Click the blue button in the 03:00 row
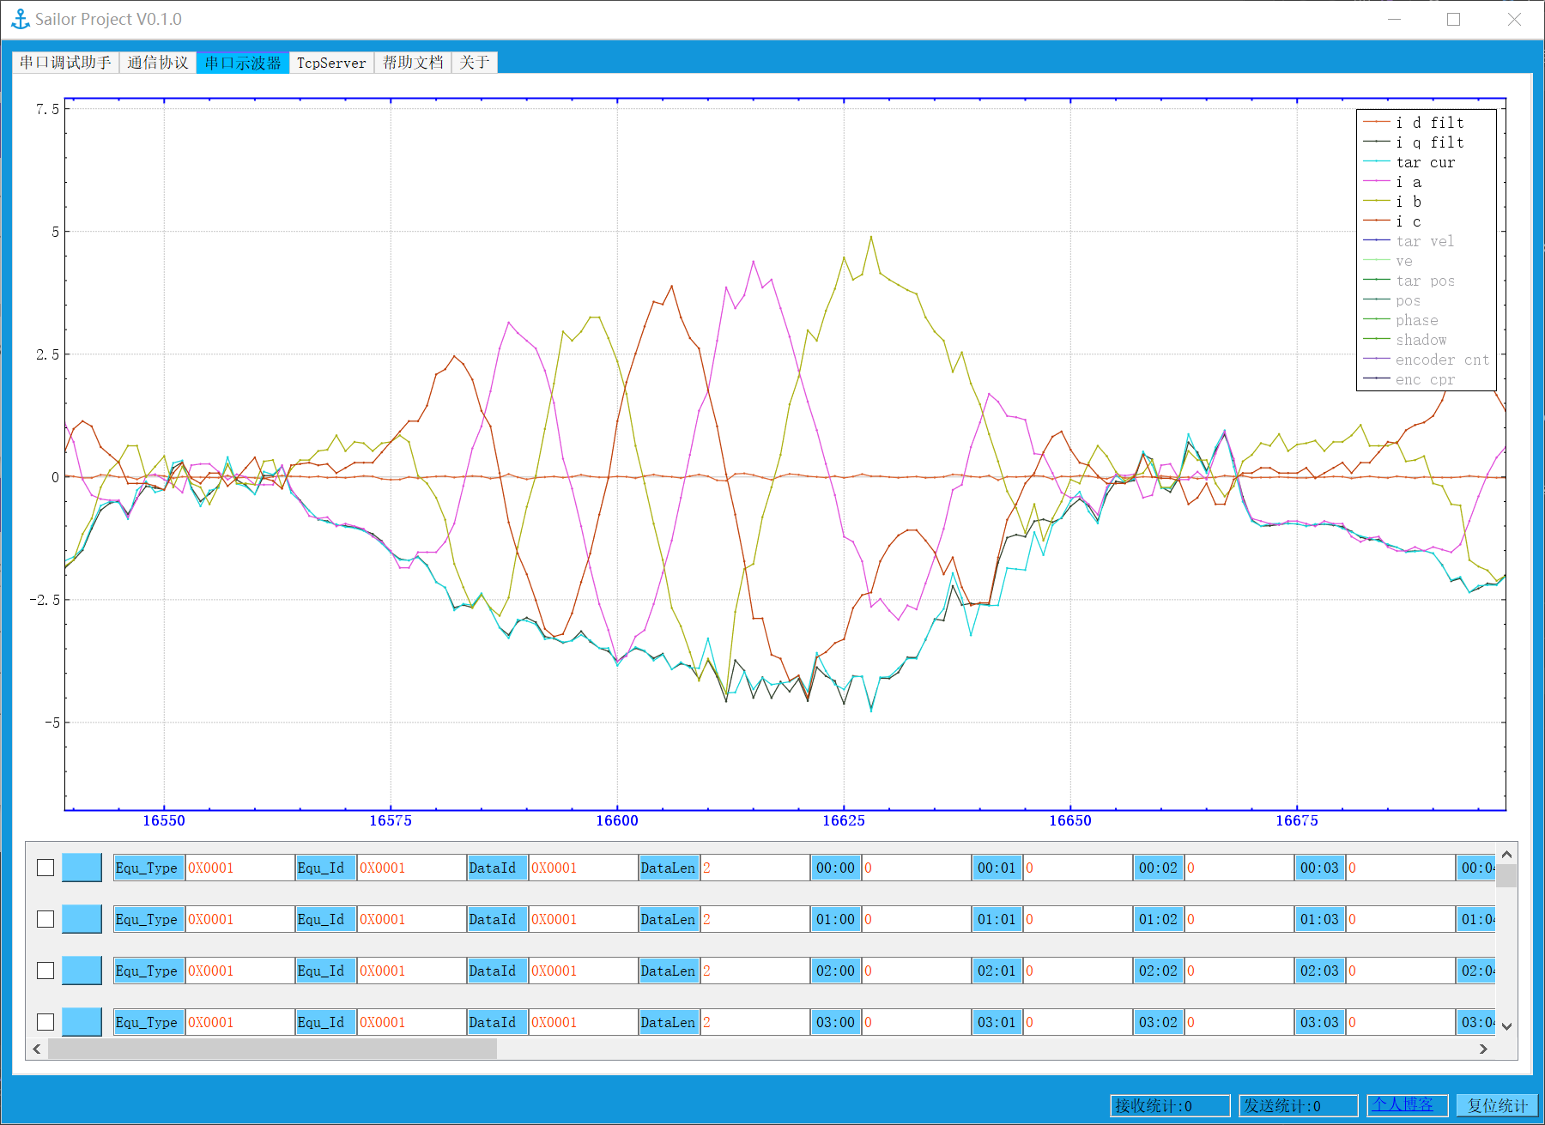 coord(82,1022)
